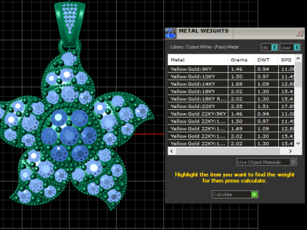
Task: Click the DWT column header
Action: pos(266,60)
